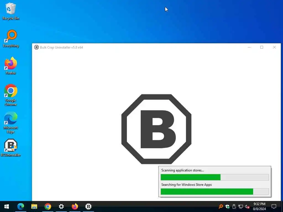
Task: Open File Explorer from the taskbar
Action: tap(34, 206)
